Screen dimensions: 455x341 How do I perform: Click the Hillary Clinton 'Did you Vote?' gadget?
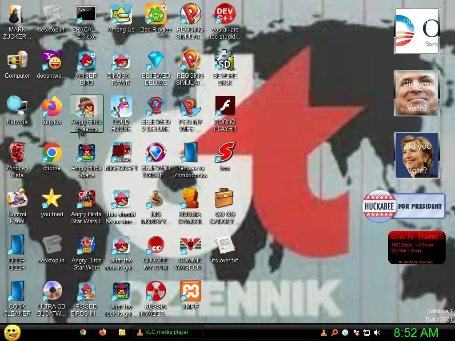(416, 155)
